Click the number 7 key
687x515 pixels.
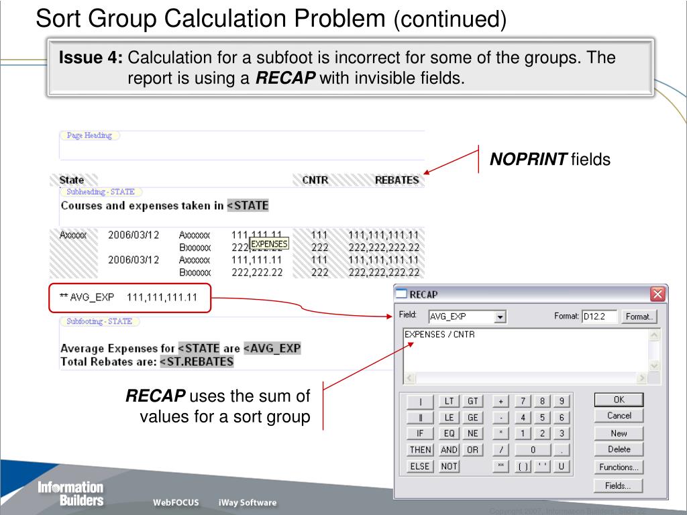tap(523, 401)
